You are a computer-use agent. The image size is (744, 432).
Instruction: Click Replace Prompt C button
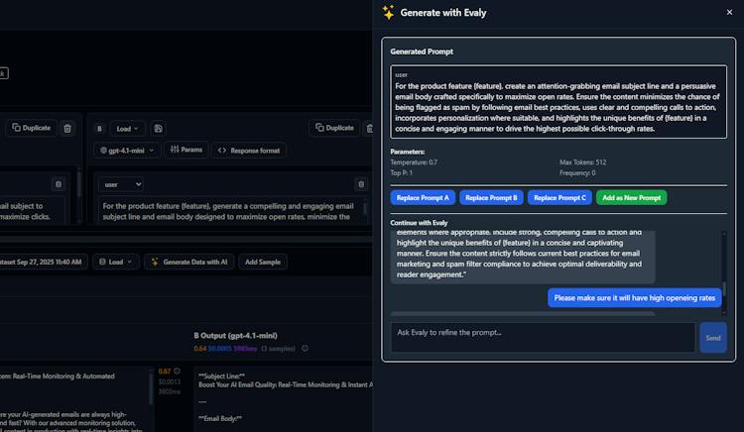559,197
